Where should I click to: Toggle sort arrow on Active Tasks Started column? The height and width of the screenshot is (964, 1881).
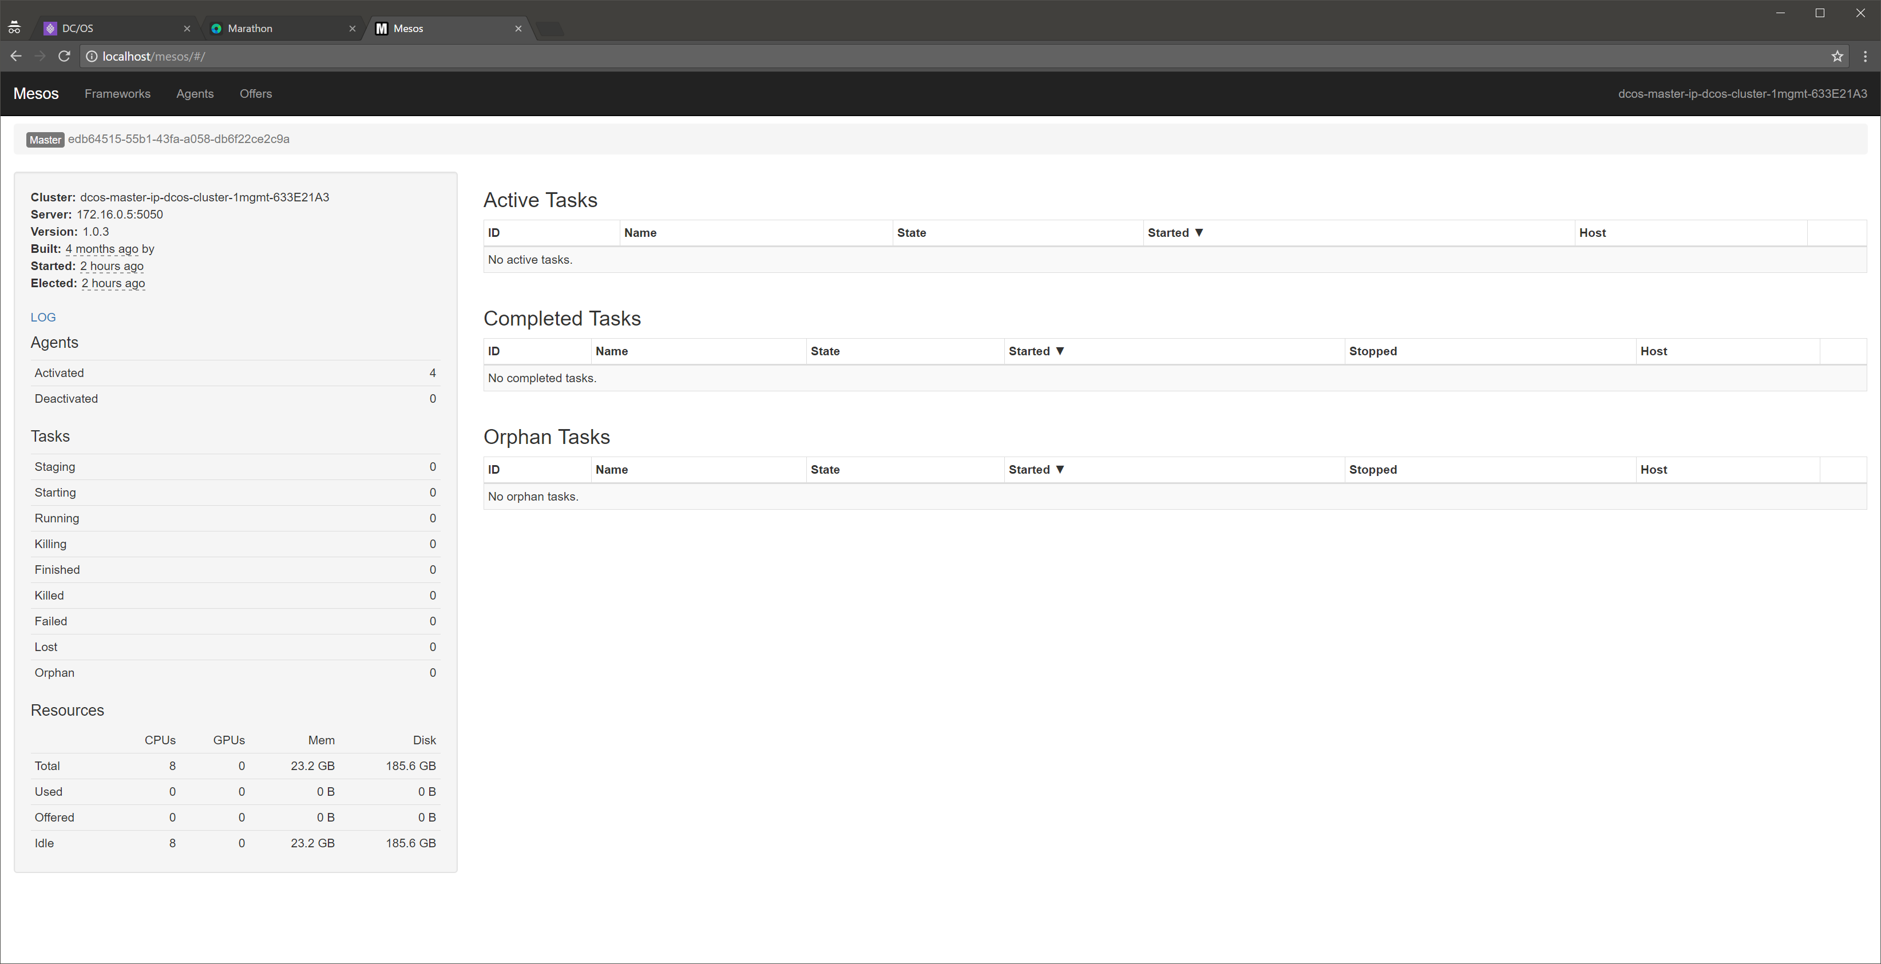(1198, 233)
